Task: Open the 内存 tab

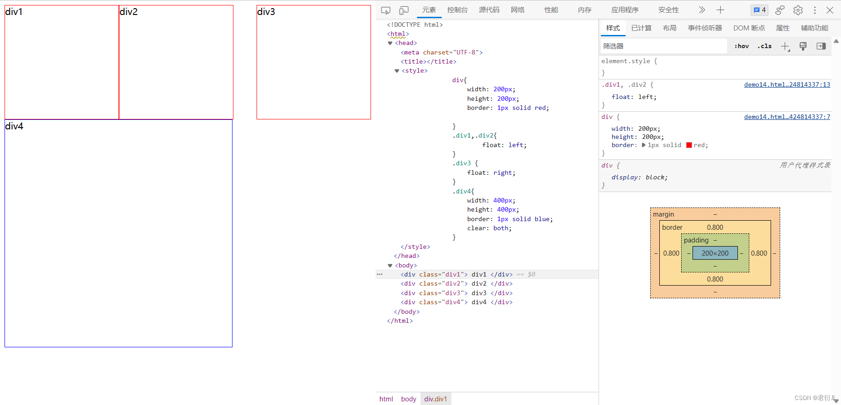Action: coord(585,10)
